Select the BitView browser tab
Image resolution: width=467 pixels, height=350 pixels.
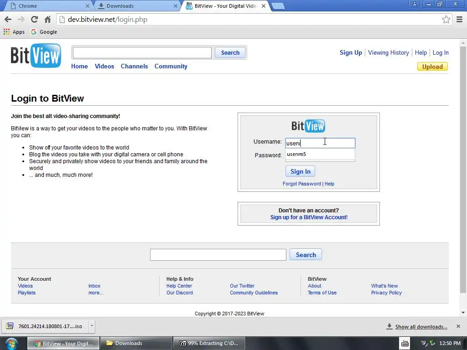225,6
